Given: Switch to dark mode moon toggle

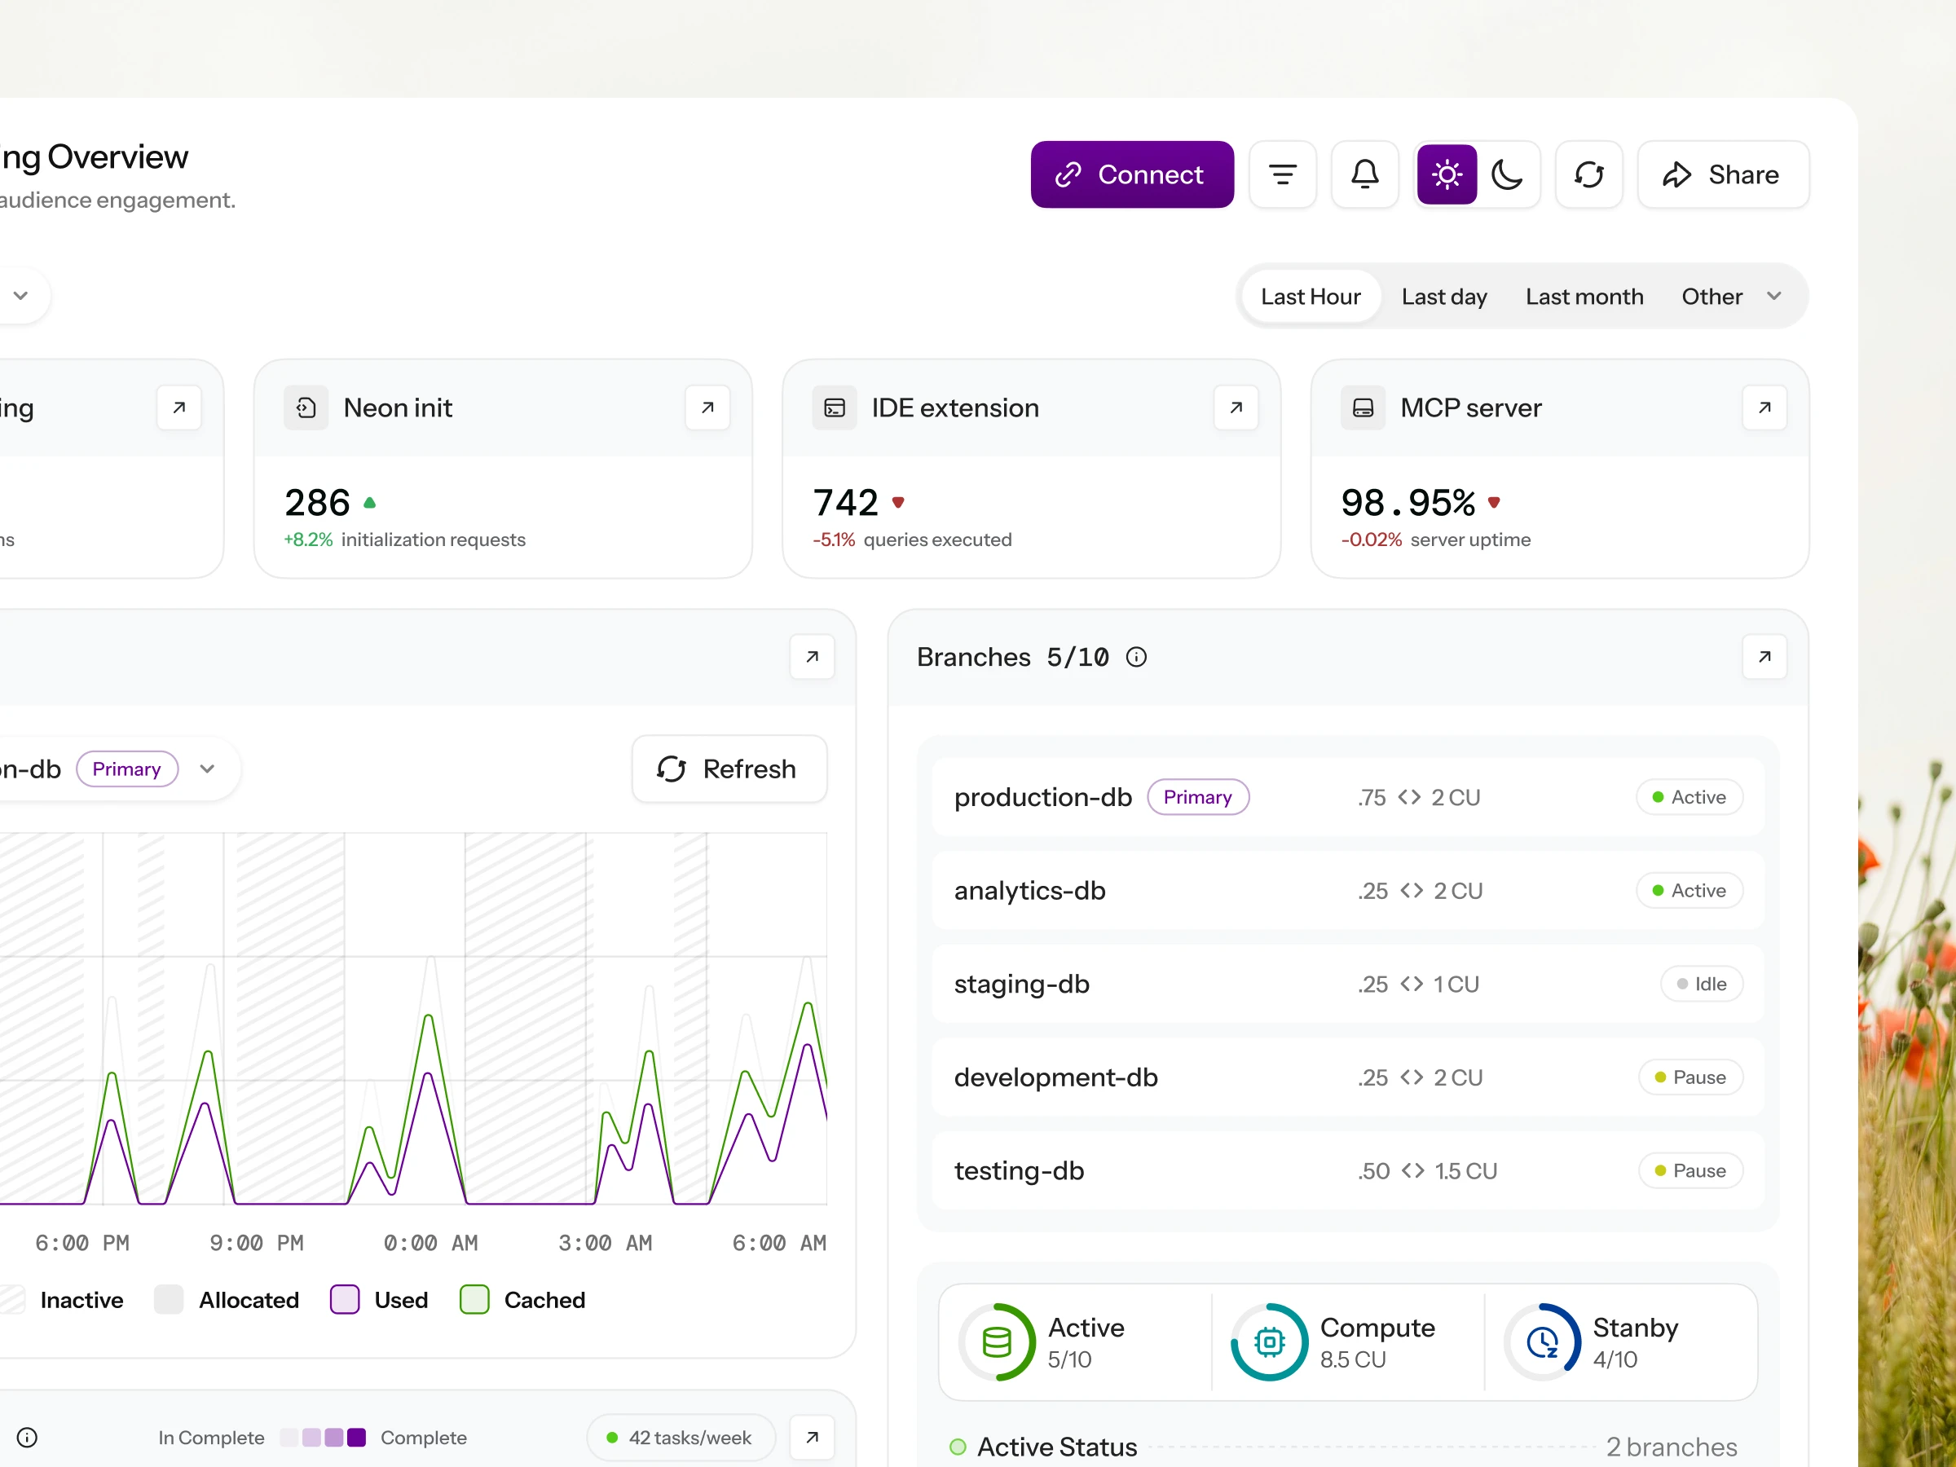Looking at the screenshot, I should pos(1507,174).
